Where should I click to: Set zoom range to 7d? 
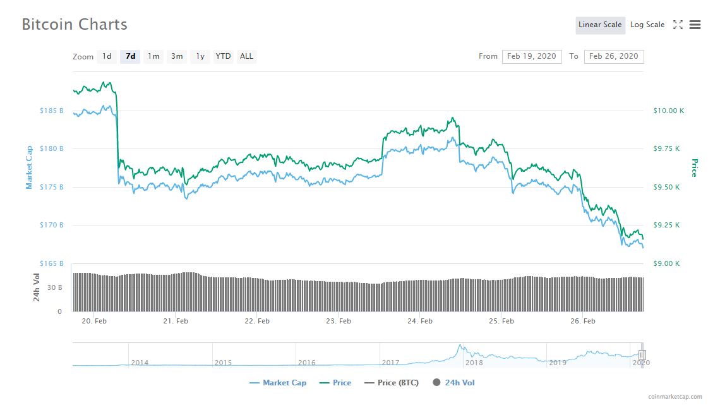130,56
